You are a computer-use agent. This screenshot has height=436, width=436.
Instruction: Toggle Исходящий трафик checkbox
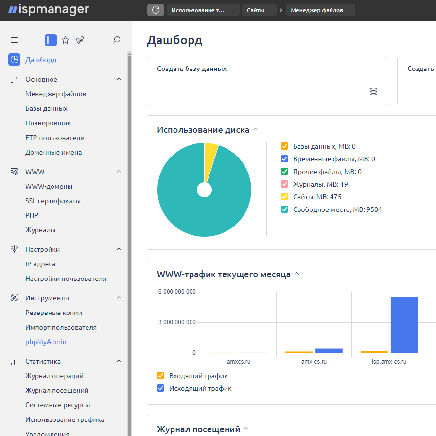coord(161,388)
